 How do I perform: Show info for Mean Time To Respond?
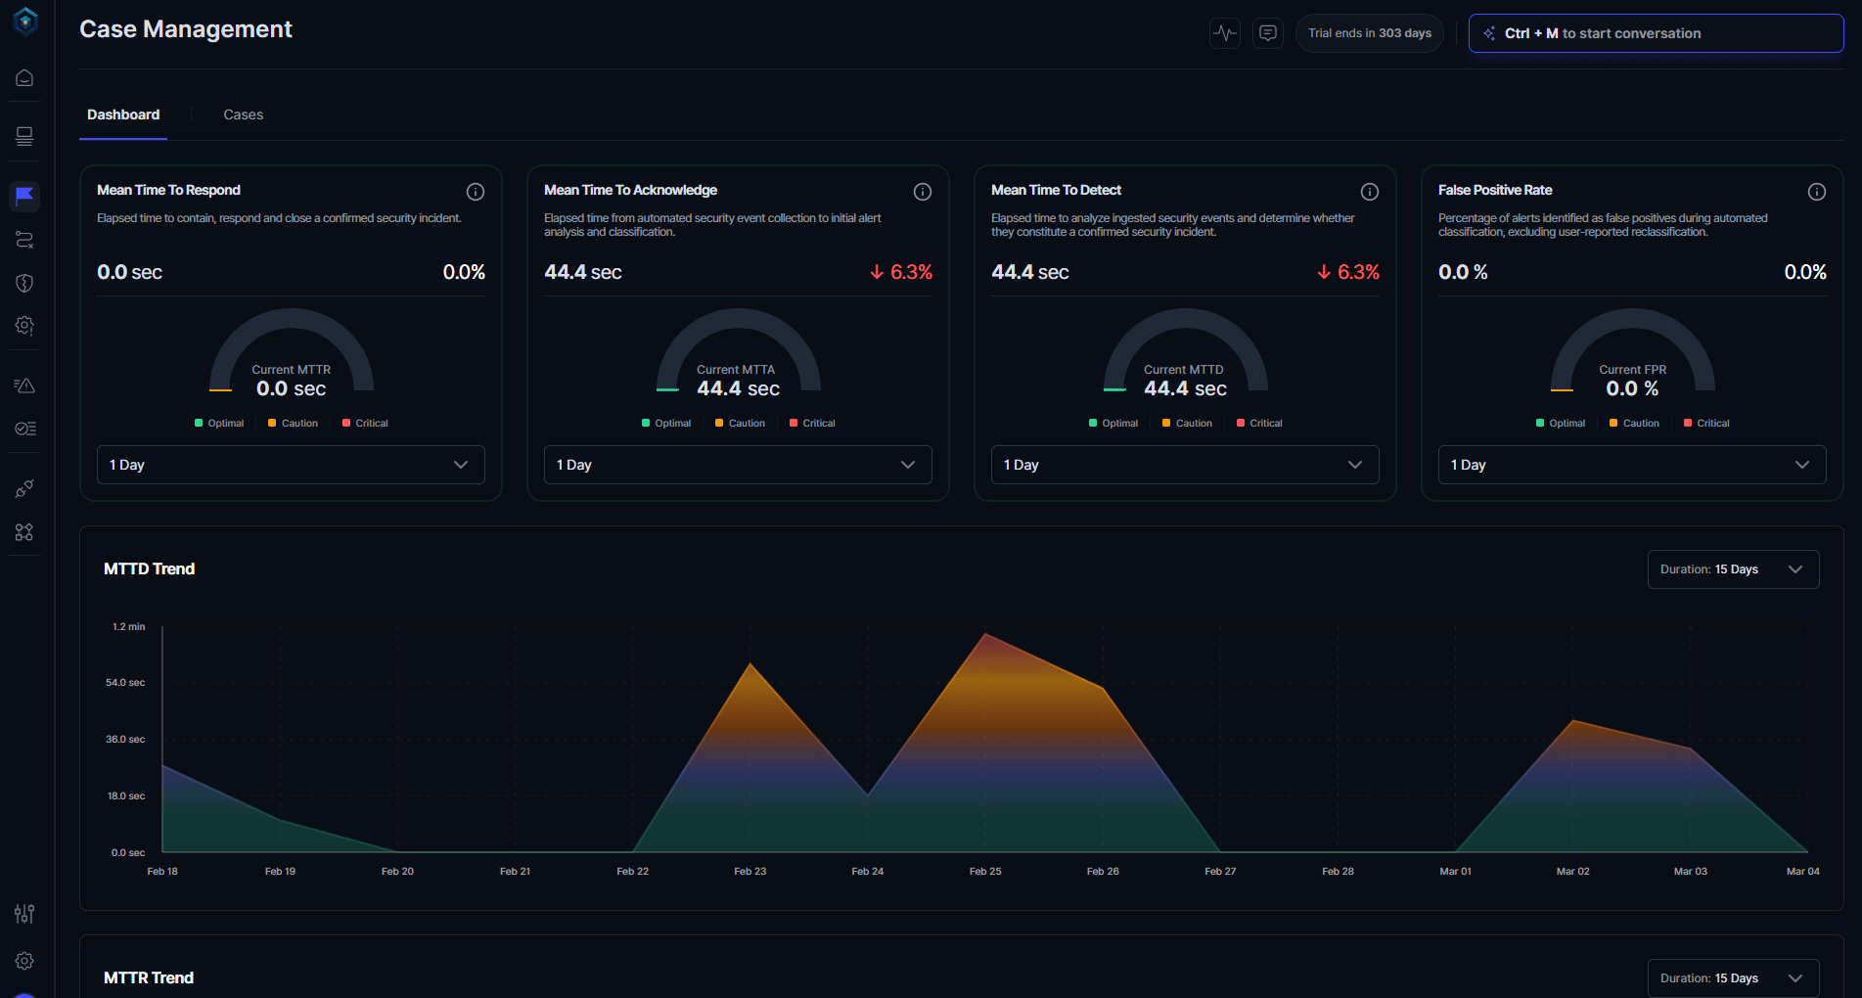476,192
